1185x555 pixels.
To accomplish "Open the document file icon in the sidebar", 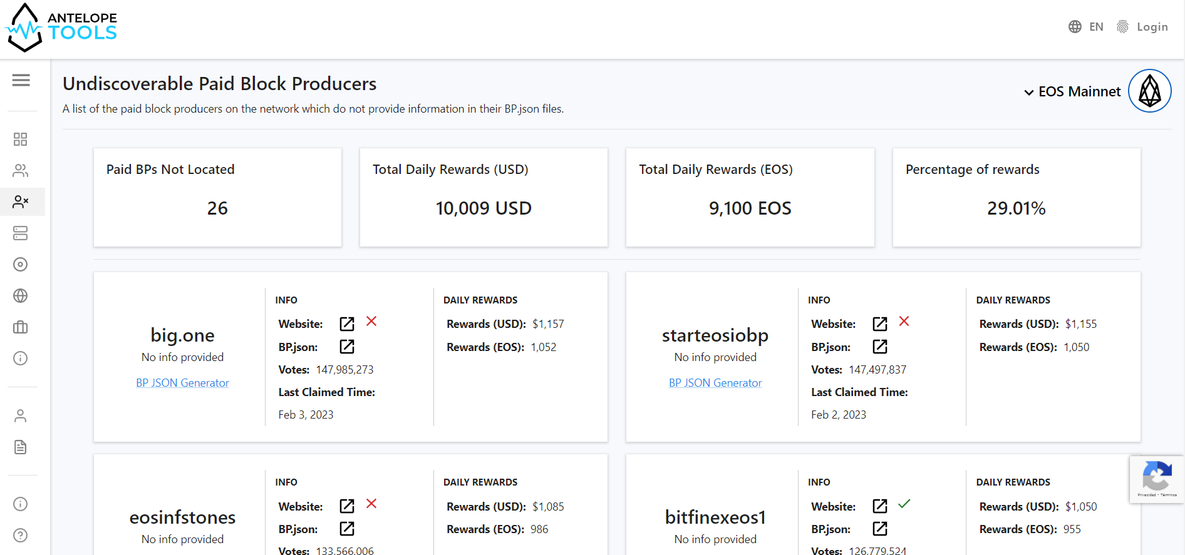I will (21, 447).
